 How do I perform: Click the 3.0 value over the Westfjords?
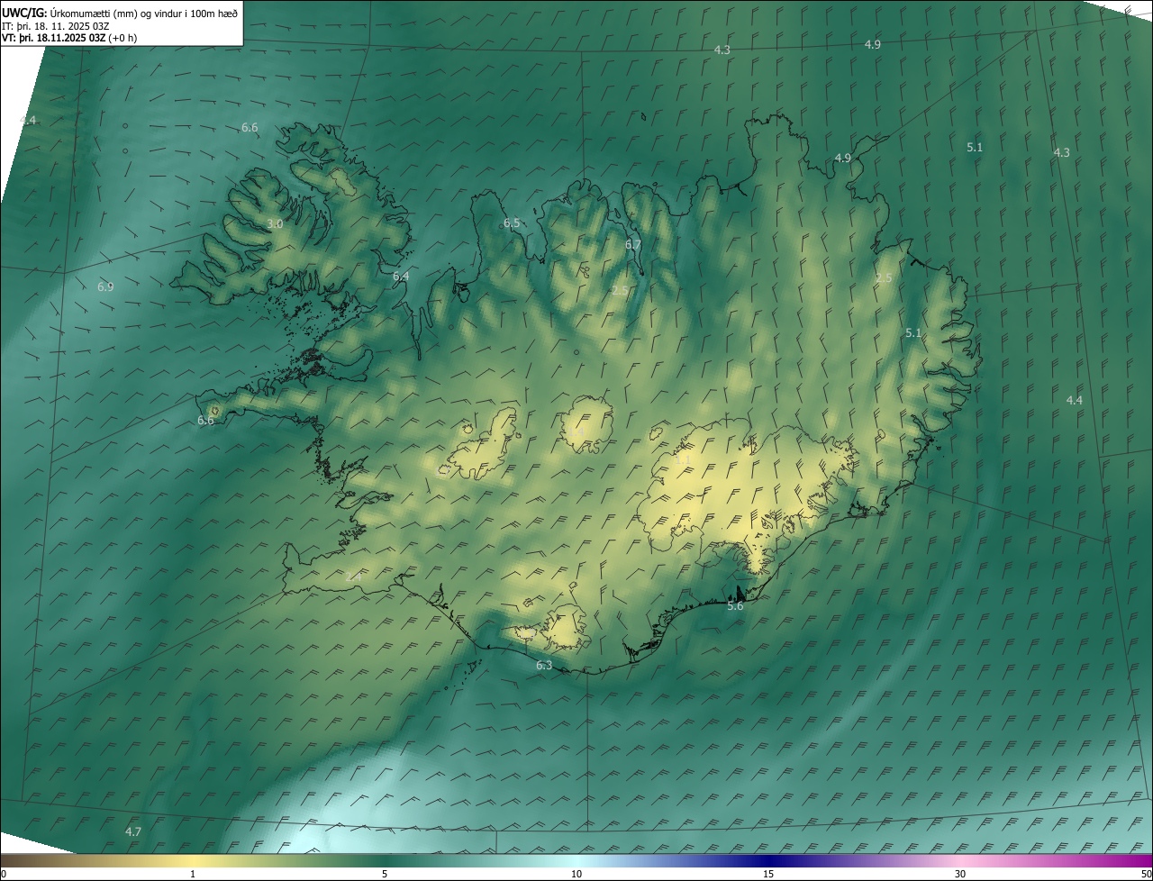coord(275,223)
